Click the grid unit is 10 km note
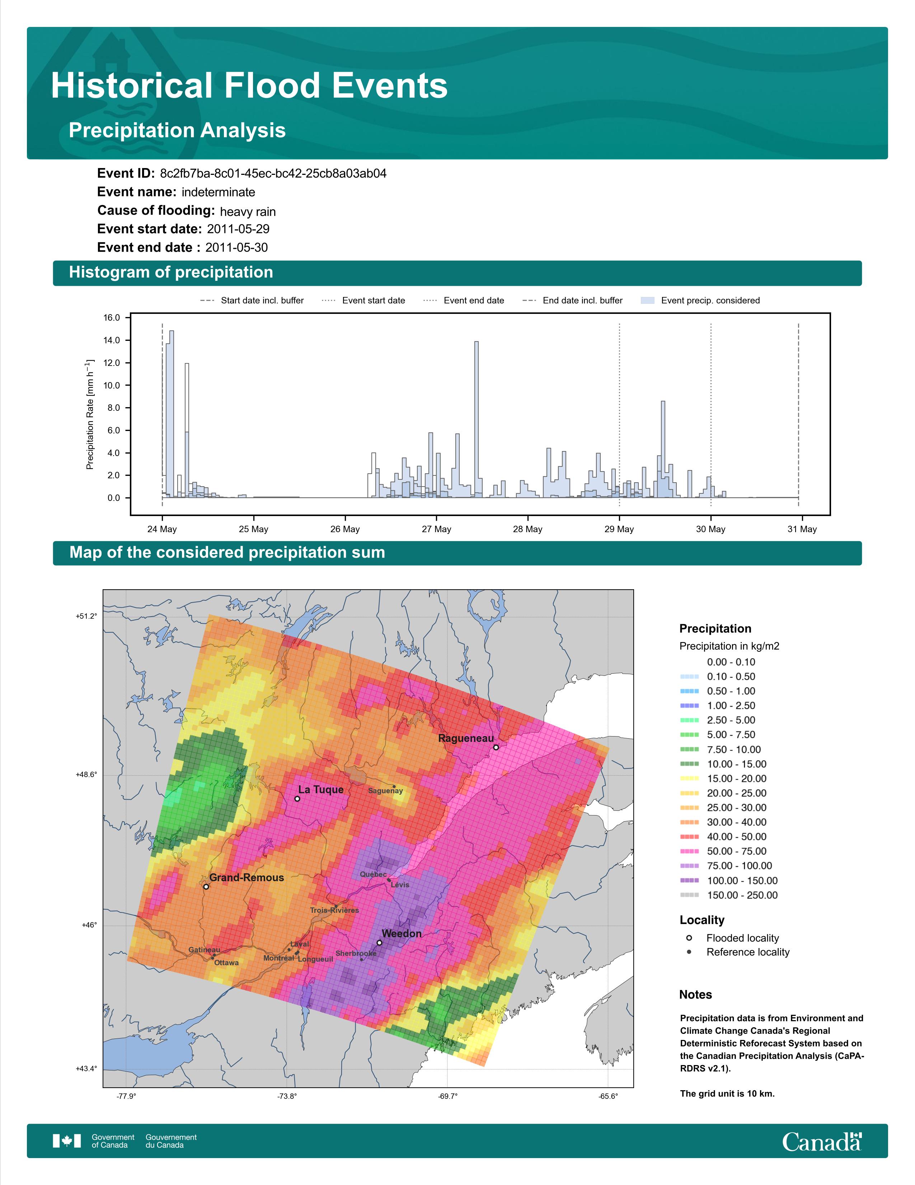 click(x=727, y=1093)
